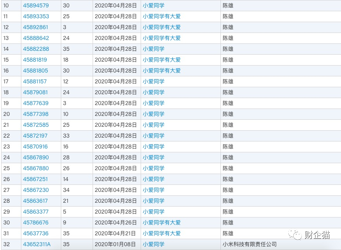Select date 2020年04月21日 cell

(x=115, y=233)
